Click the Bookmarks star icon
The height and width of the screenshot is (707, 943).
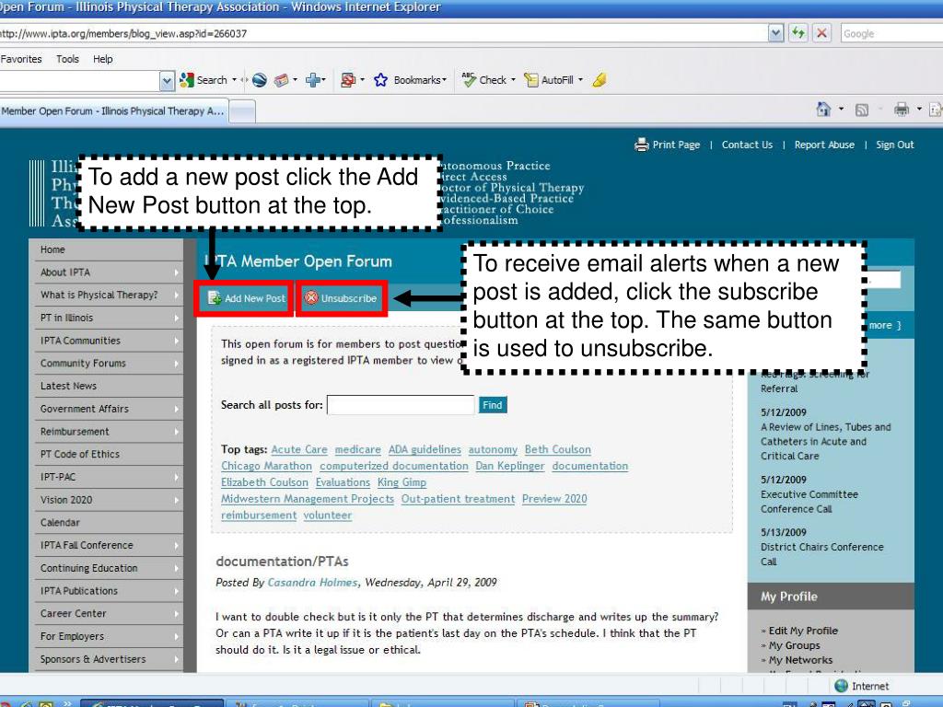380,80
